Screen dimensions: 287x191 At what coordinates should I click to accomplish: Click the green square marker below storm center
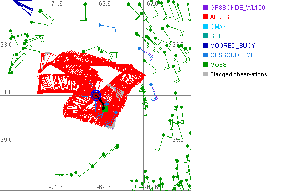tap(104, 109)
